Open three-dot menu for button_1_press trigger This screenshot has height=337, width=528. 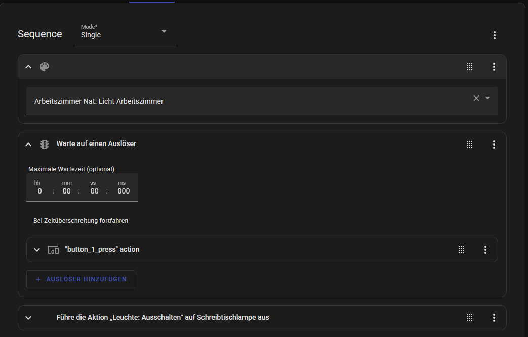click(485, 250)
